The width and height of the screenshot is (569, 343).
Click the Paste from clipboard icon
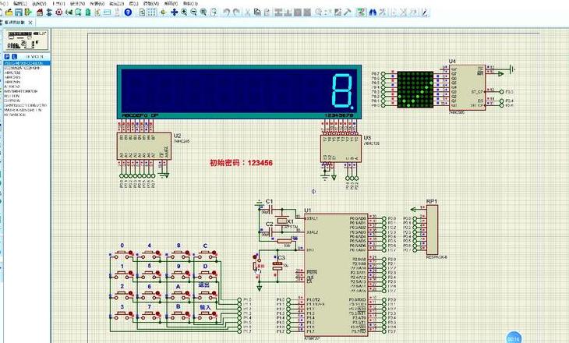(267, 12)
